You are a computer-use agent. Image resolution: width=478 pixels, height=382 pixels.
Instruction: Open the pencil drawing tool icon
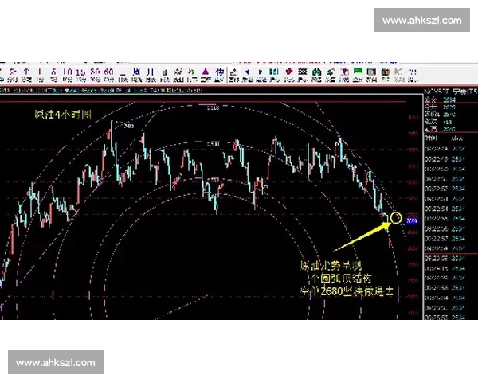(233, 75)
